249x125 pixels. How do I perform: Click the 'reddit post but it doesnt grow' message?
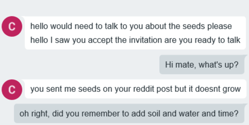pos(135,89)
